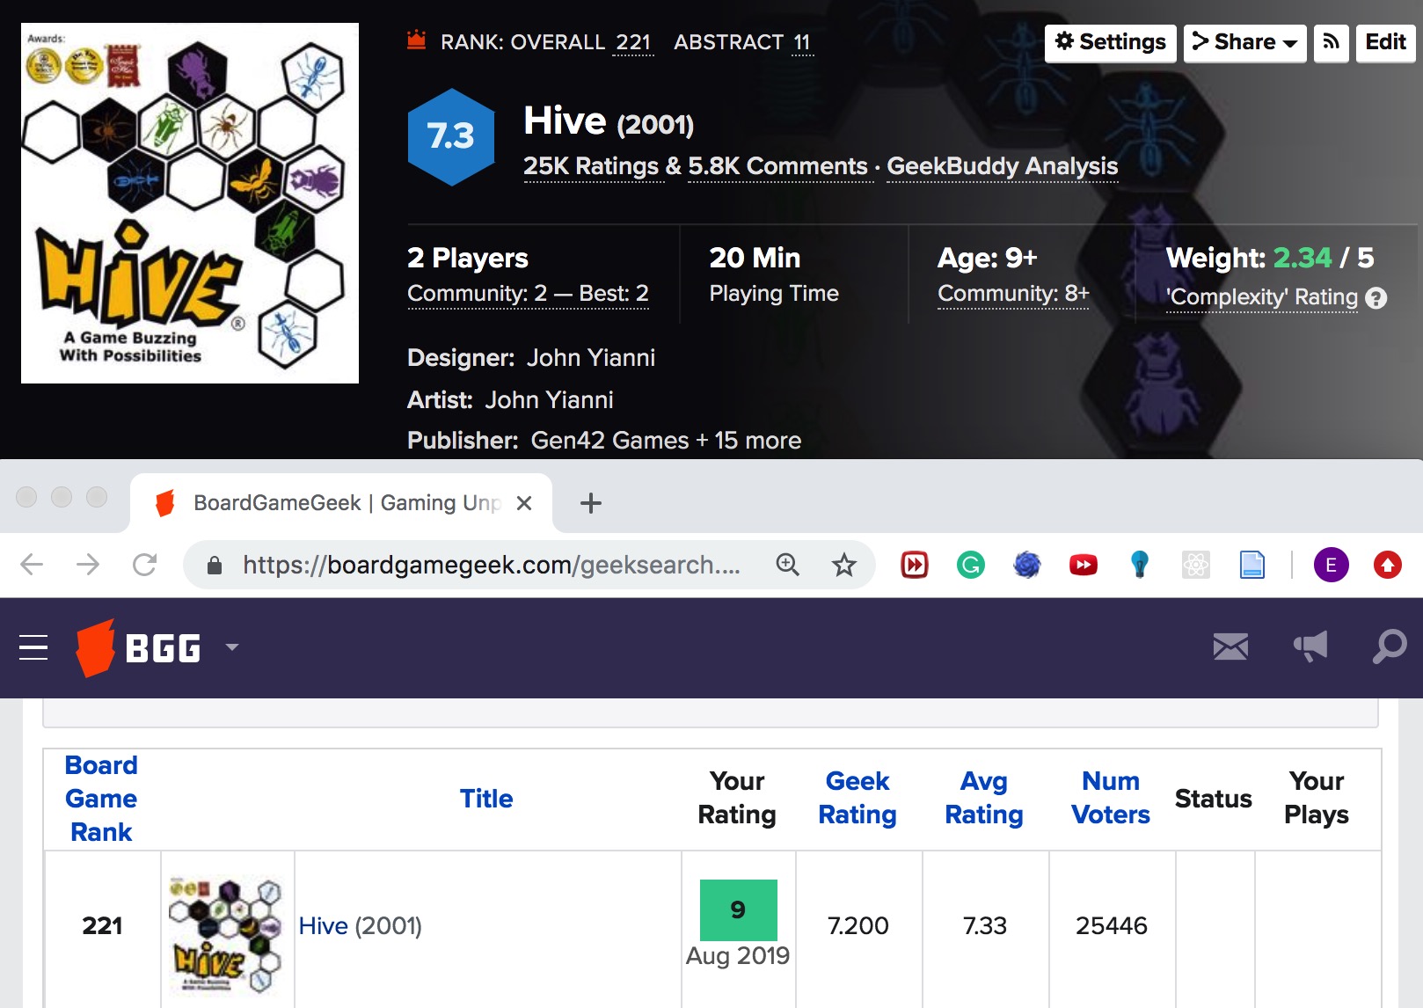Click the zoom magnifier in address bar
This screenshot has width=1423, height=1008.
[x=788, y=565]
